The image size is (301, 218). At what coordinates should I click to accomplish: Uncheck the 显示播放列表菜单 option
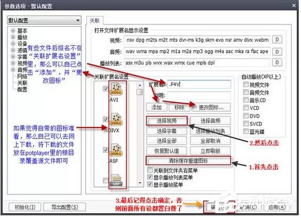tap(150, 177)
